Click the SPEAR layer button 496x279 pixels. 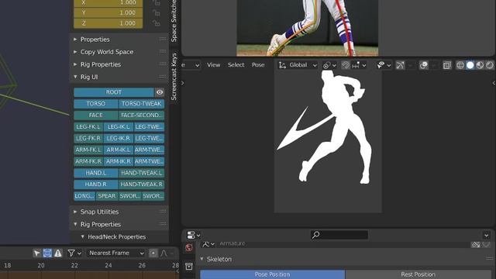tap(107, 196)
